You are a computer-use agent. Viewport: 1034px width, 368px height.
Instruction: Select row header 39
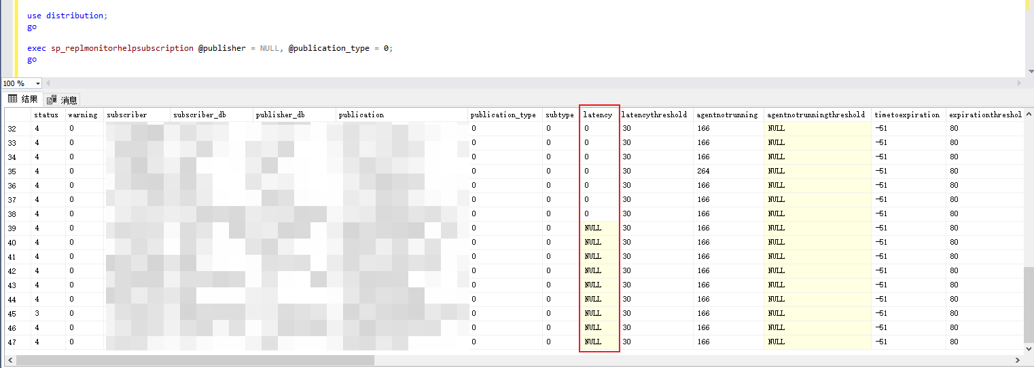(x=18, y=228)
